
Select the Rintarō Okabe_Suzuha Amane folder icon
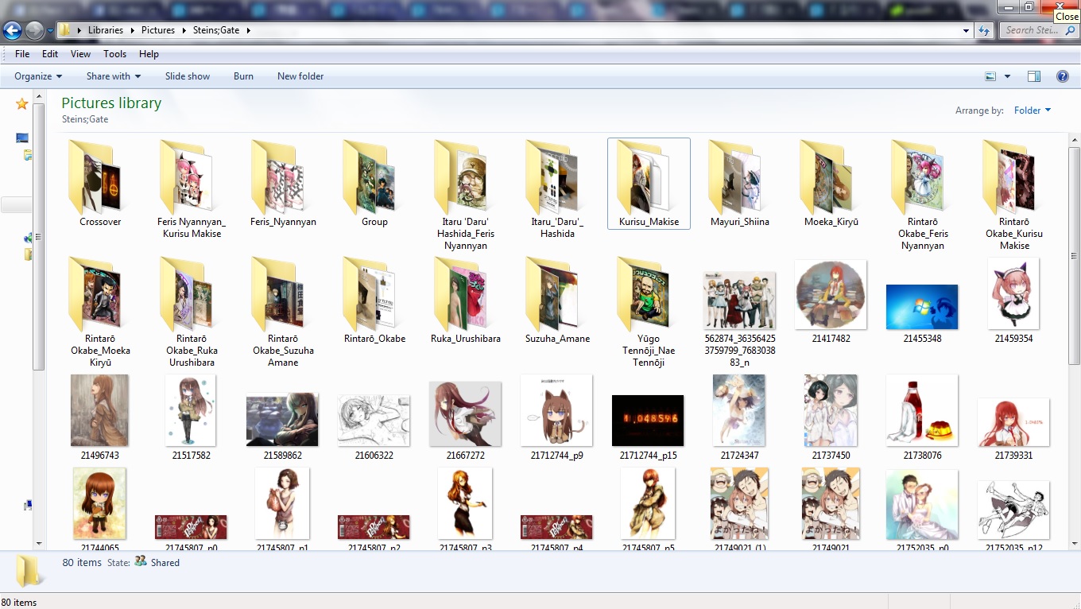(x=277, y=293)
